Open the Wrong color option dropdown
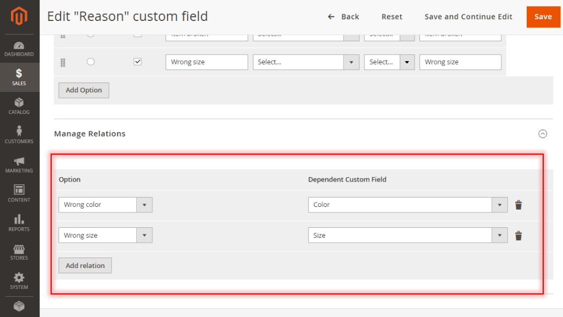This screenshot has width=563, height=317. (x=105, y=205)
